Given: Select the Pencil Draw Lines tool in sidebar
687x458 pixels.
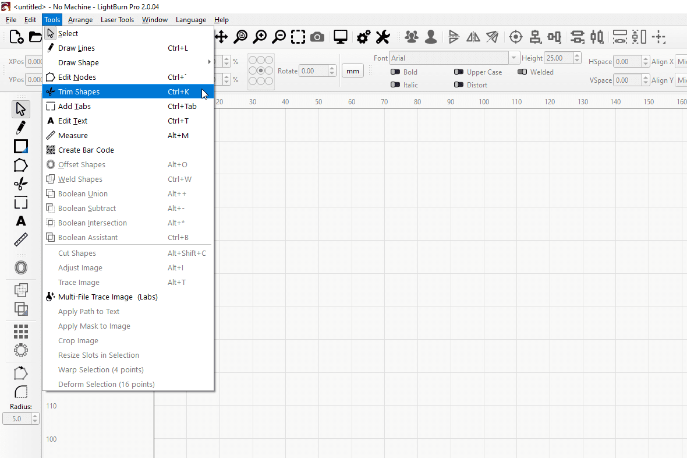Looking at the screenshot, I should (20, 128).
